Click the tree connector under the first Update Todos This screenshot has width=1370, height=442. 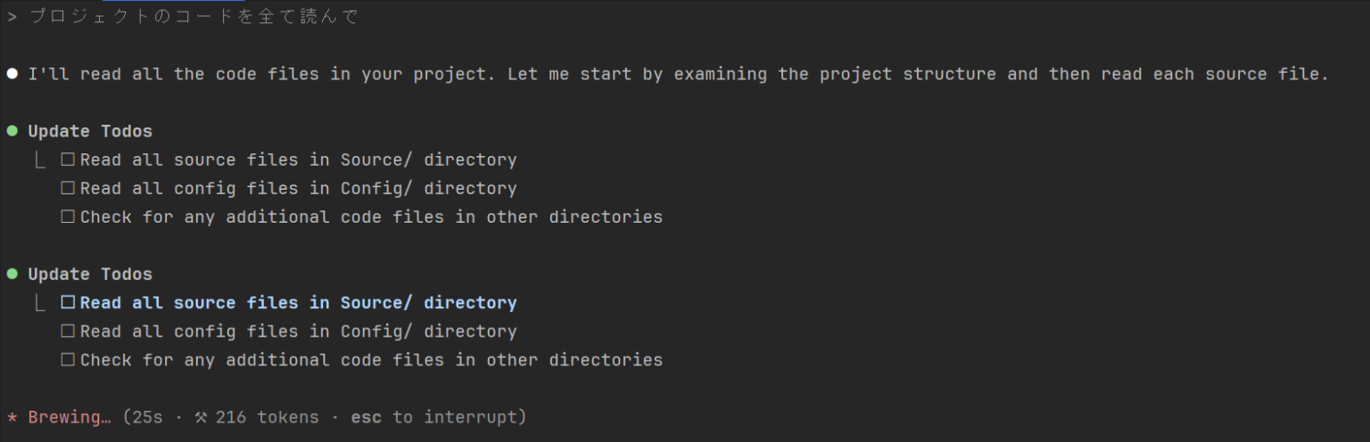(39, 160)
